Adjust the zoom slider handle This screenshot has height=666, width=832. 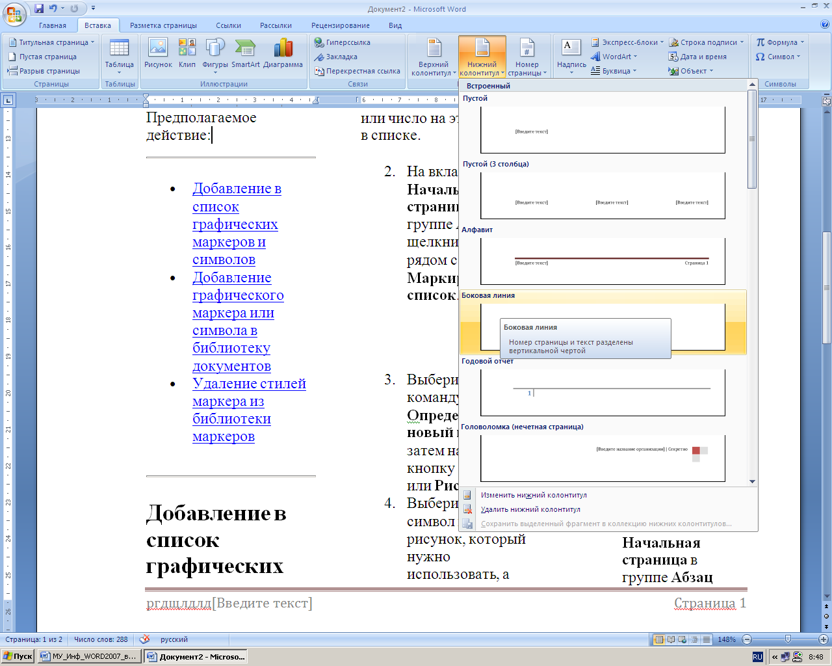(788, 639)
